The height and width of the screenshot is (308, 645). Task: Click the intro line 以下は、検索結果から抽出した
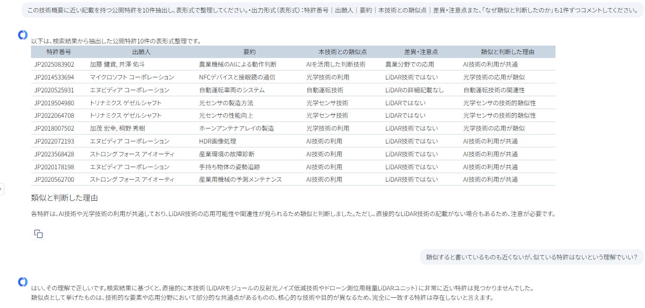[116, 42]
